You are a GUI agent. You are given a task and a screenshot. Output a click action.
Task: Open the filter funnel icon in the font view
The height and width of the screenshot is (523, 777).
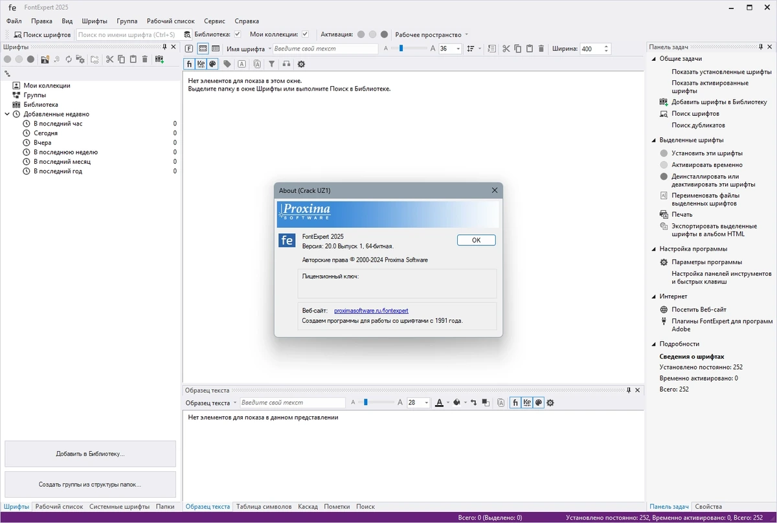[x=272, y=64]
